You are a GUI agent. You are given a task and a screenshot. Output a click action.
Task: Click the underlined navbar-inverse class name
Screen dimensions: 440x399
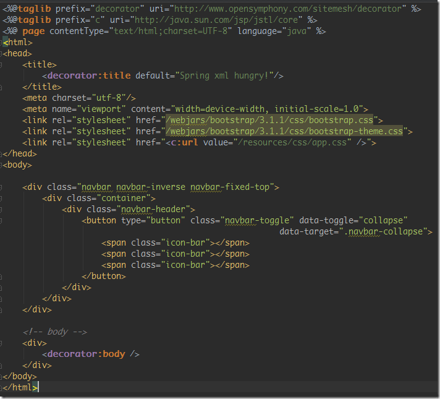coord(150,187)
